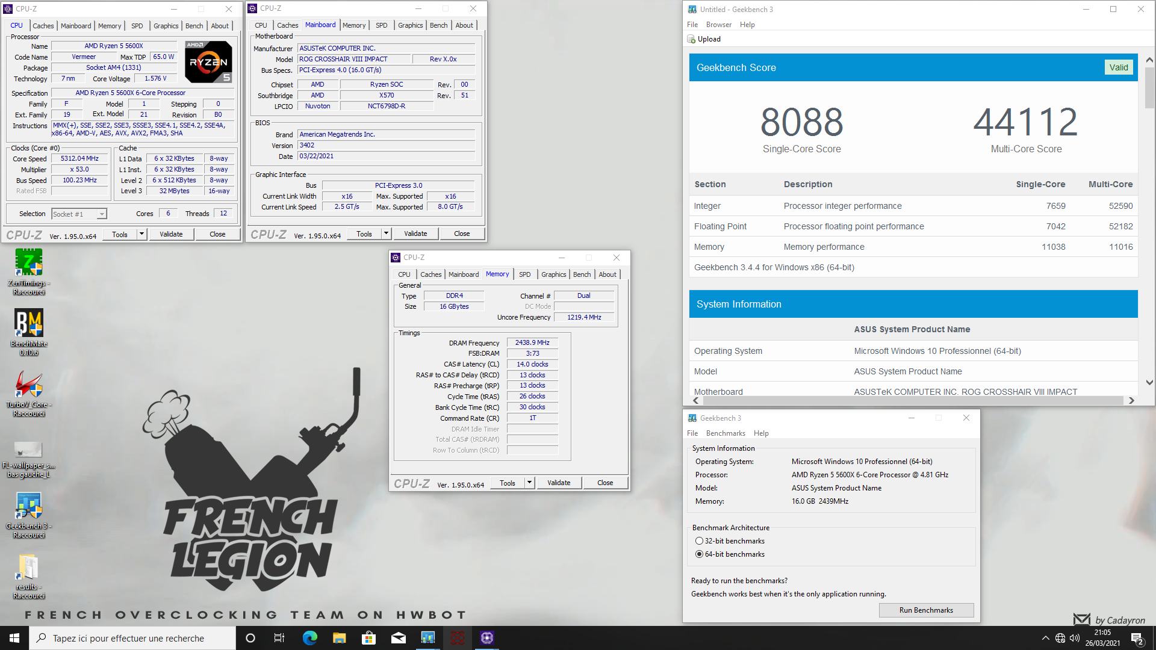Click Close in Mainboard window
Viewport: 1156px width, 650px height.
(462, 234)
